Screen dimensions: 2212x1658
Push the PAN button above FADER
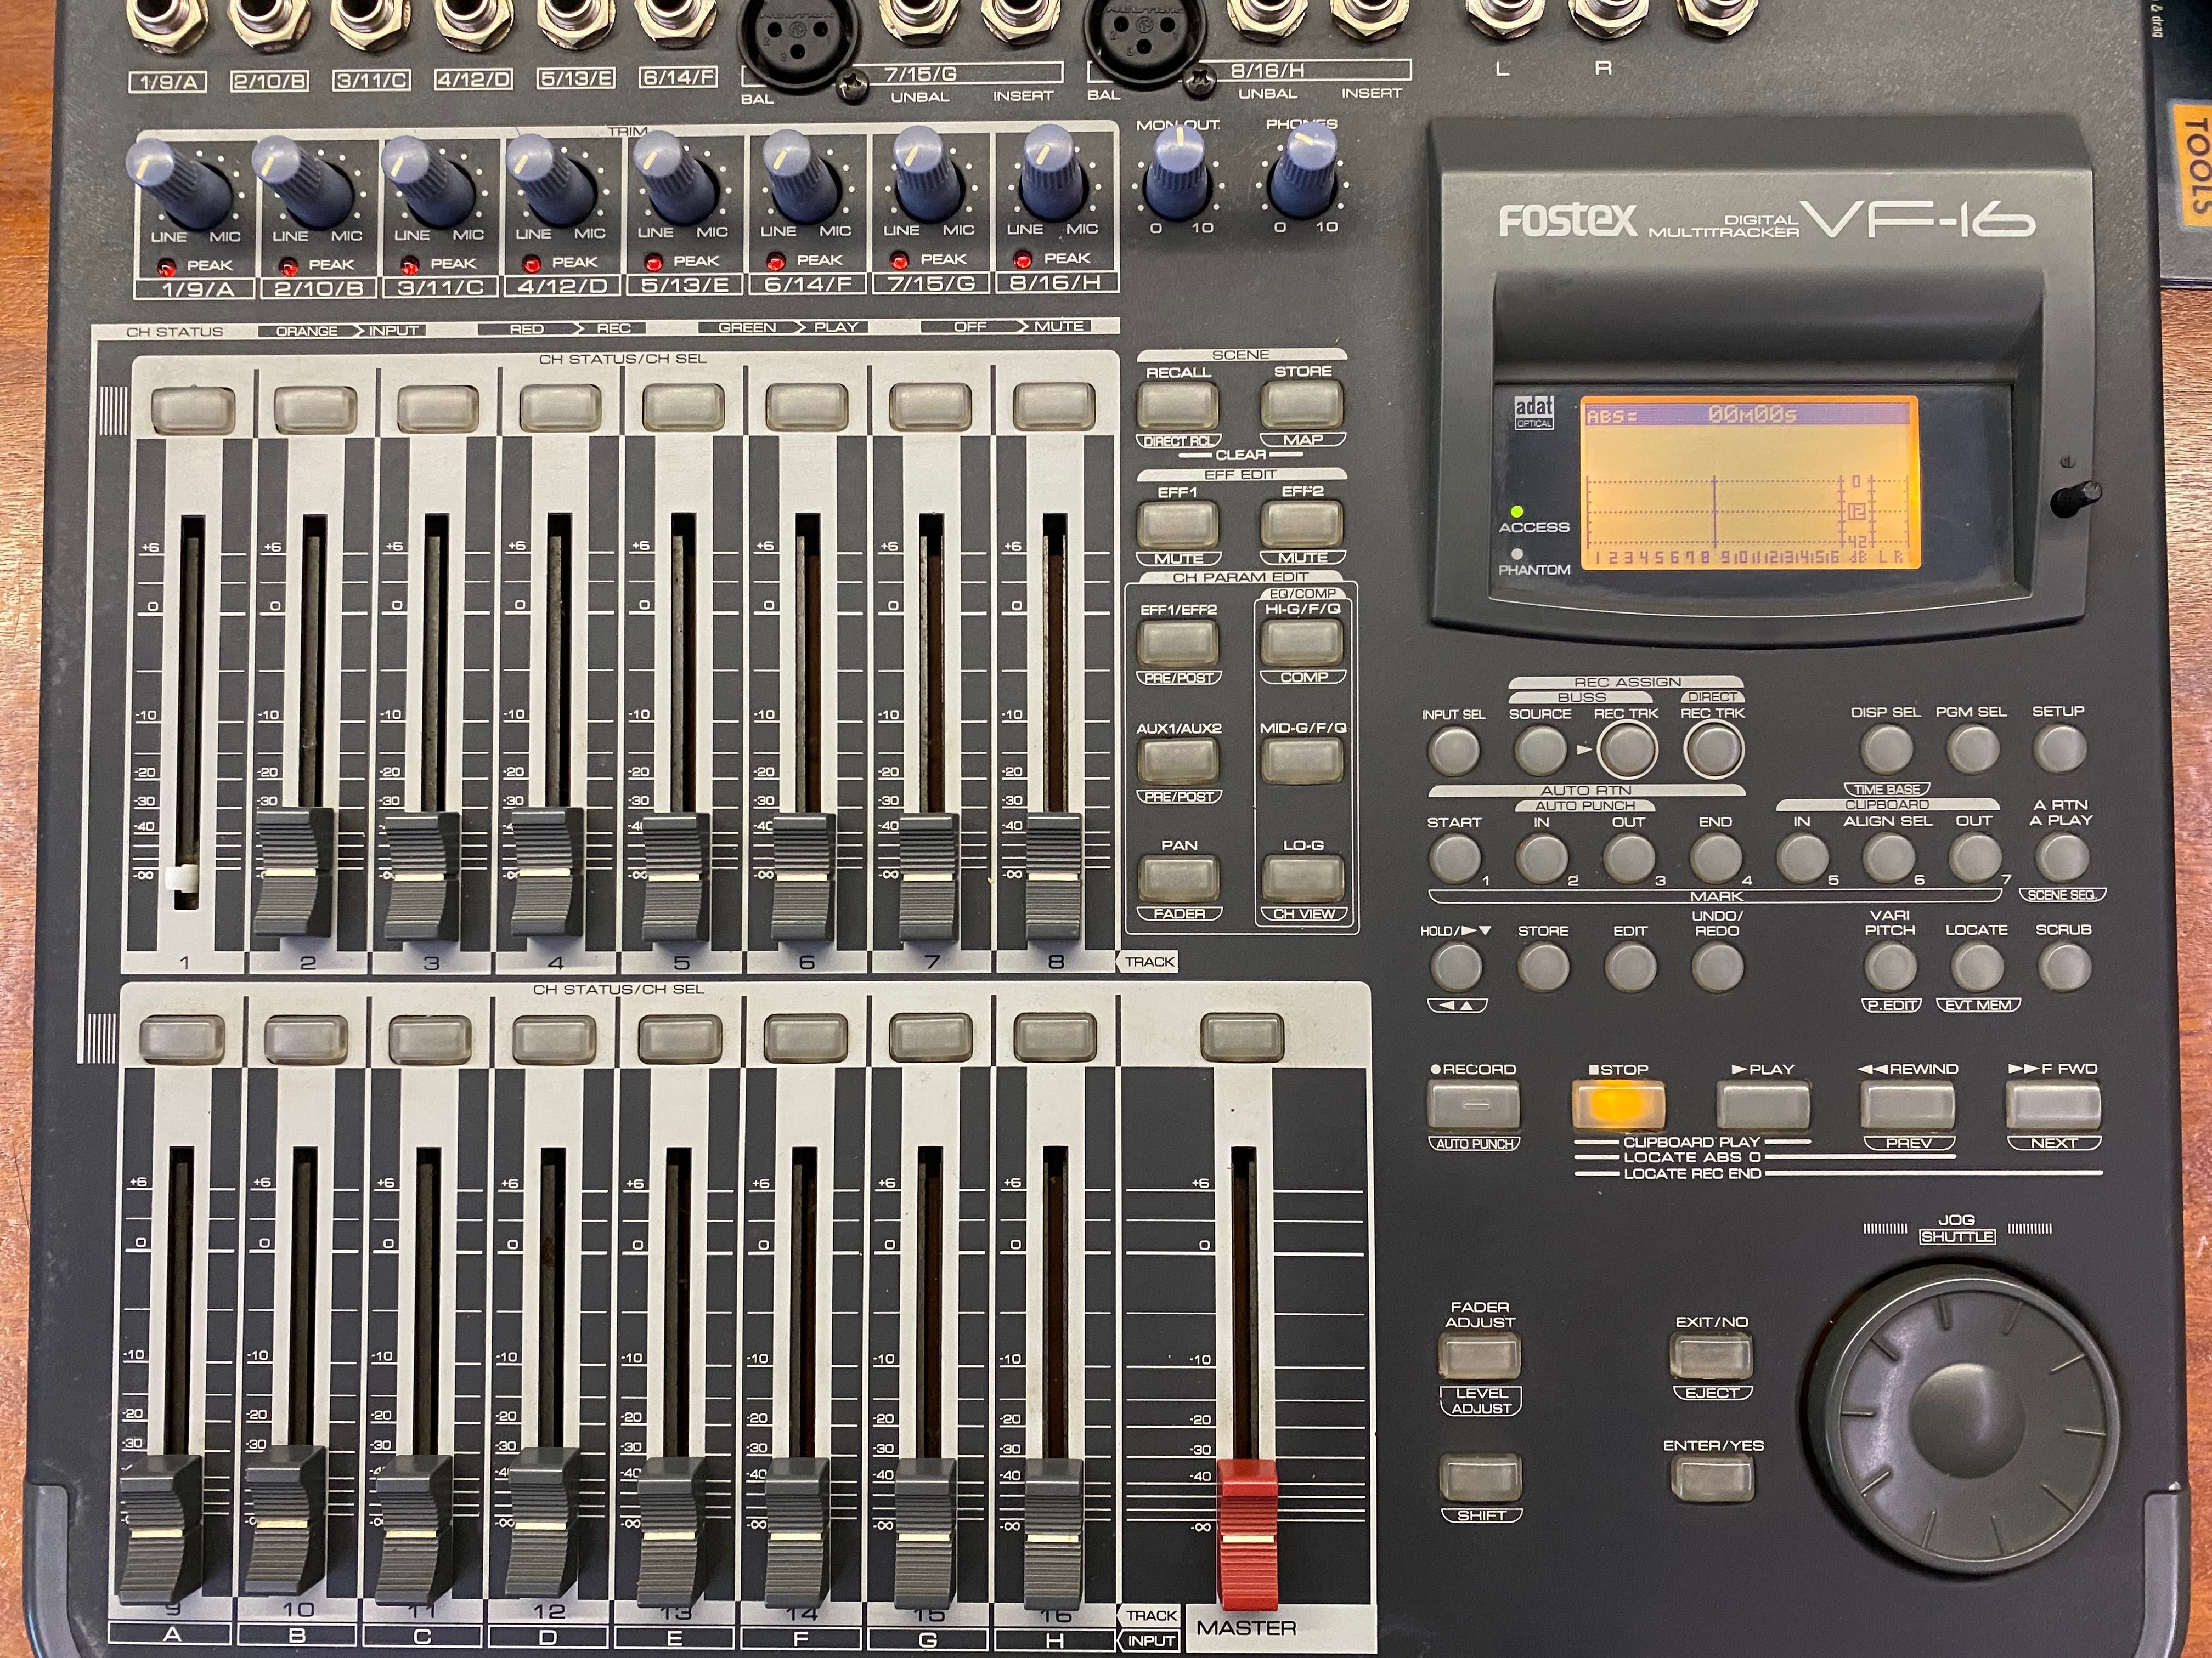coord(1179,878)
